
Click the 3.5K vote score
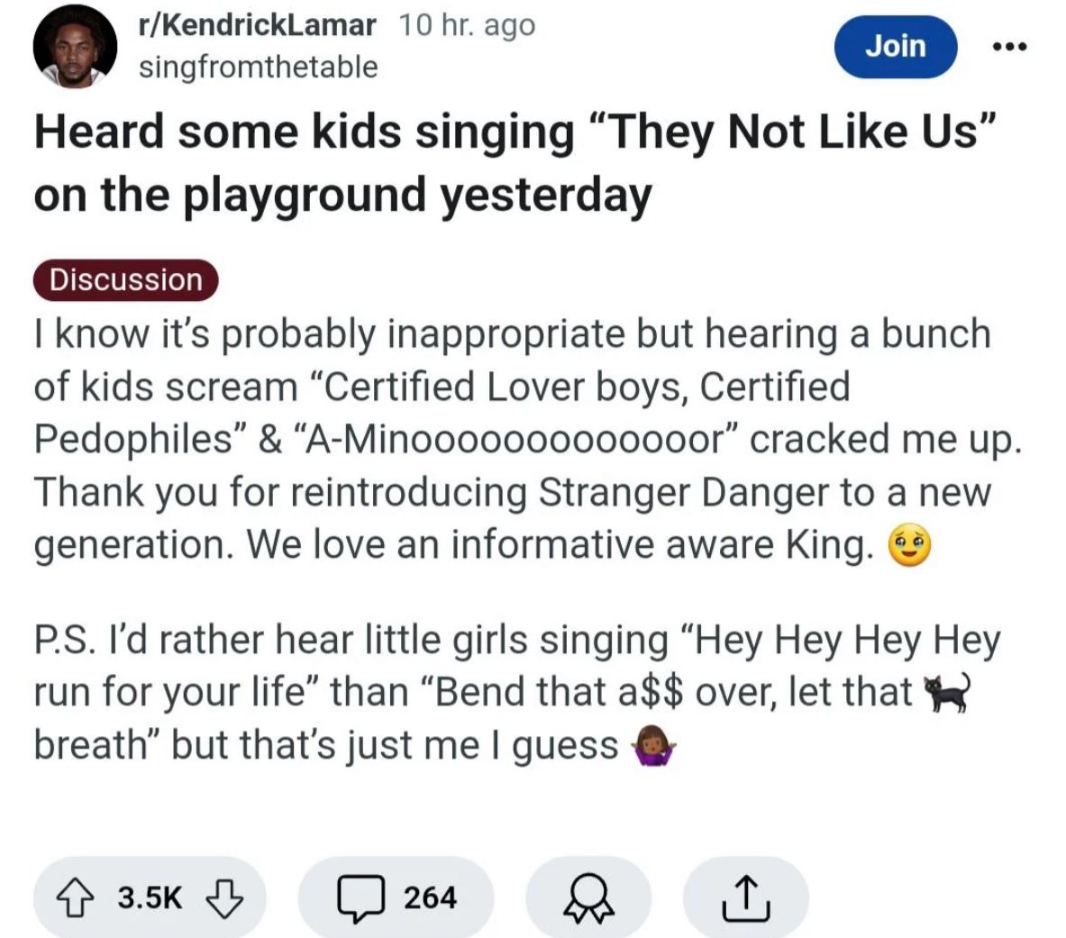coord(150,898)
